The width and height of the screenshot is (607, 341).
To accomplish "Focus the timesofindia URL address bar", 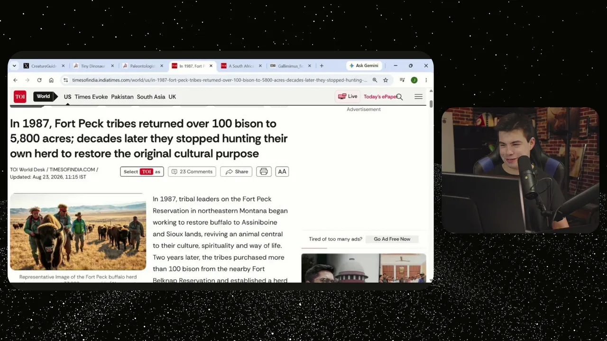I will click(219, 80).
